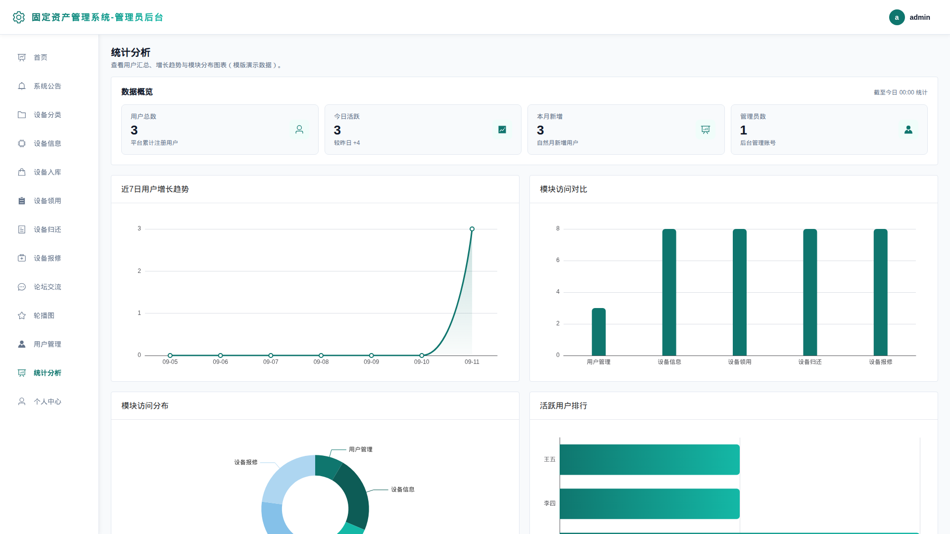Viewport: 950px width, 534px height.
Task: Select 设备入库 in the sidebar
Action: click(49, 172)
